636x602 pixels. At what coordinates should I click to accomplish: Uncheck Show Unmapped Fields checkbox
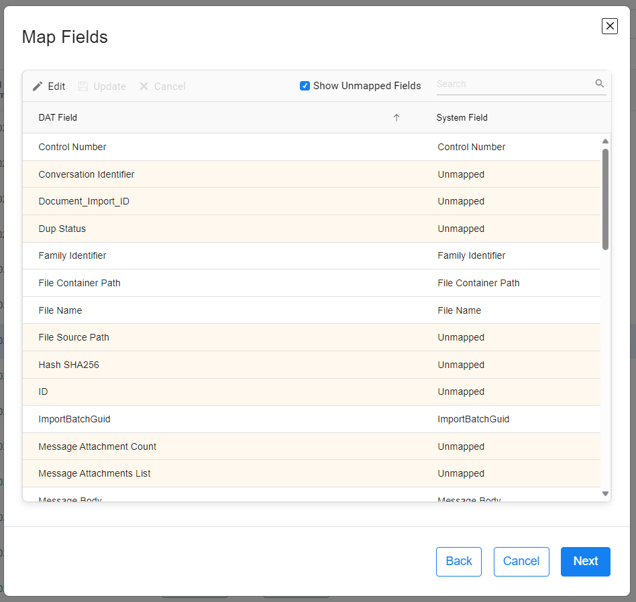click(305, 86)
